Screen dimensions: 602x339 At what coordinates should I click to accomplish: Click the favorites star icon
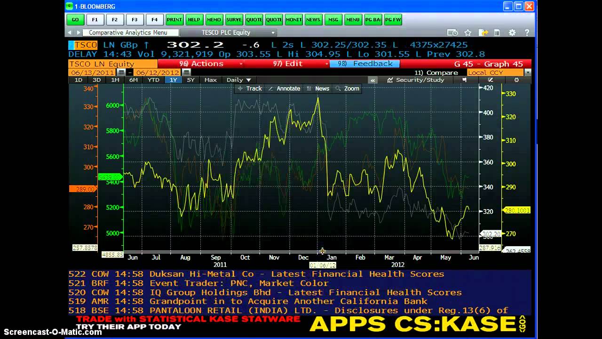pos(468,32)
